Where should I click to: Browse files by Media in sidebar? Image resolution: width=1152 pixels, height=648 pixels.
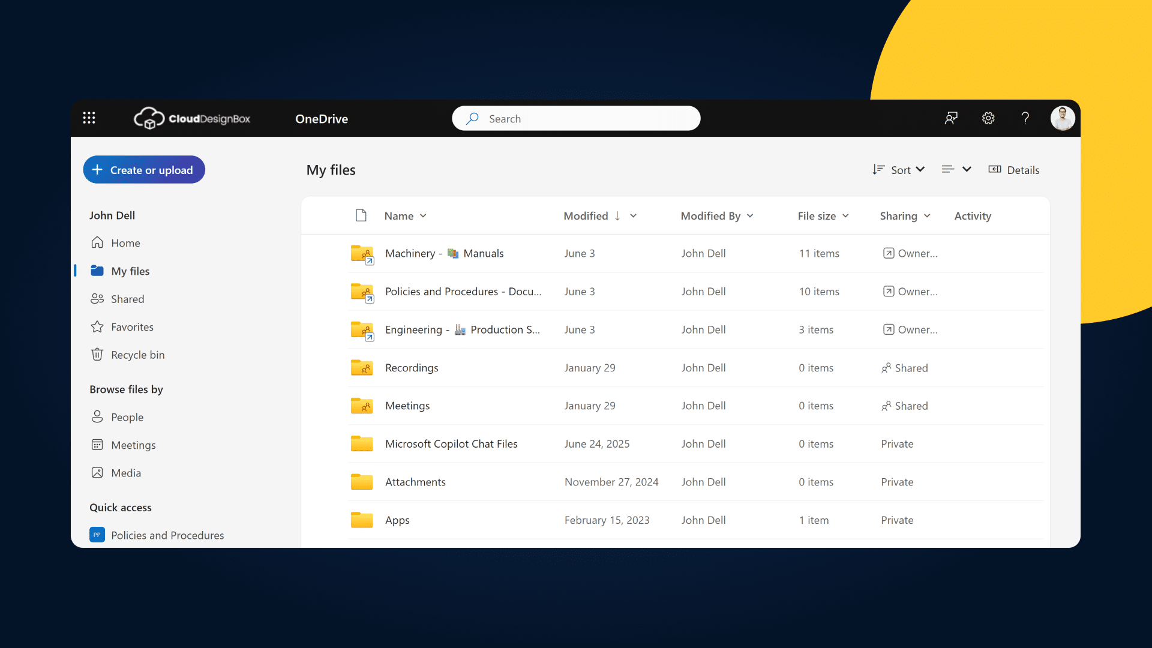coord(126,473)
